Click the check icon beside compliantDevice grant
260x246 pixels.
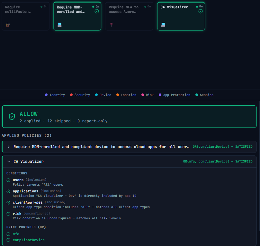pyautogui.click(x=8, y=240)
